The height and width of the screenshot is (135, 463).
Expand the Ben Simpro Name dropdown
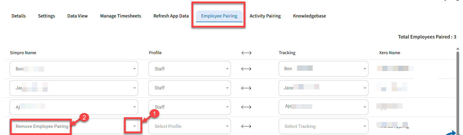pos(74,69)
